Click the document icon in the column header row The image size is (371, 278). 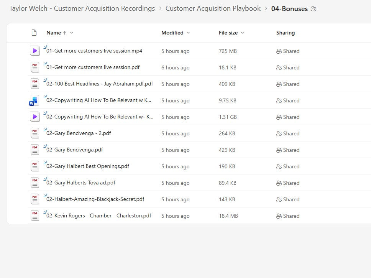point(34,33)
